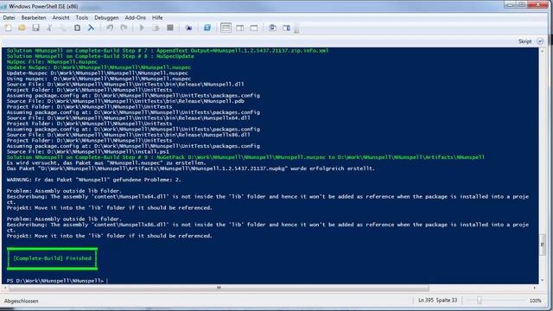Copy selection using the Copy icon
Viewport: 553px width, 311px height.
tap(63, 28)
